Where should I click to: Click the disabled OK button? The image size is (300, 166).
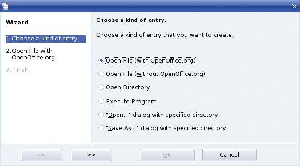pyautogui.click(x=167, y=155)
